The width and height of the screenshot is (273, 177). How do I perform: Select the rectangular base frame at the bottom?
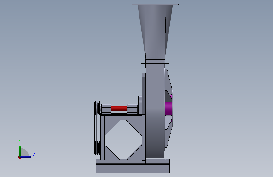[x=133, y=166]
